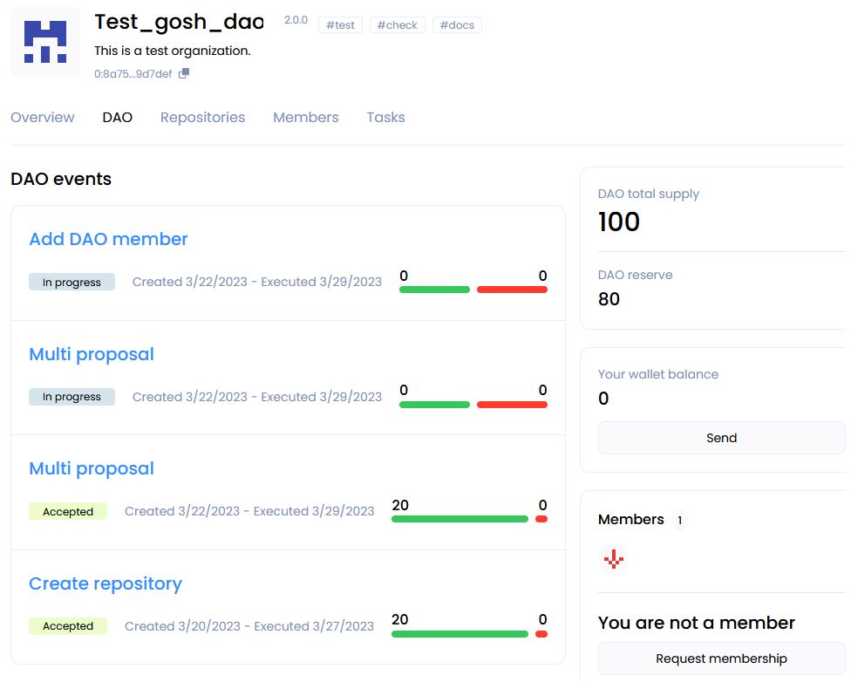The image size is (851, 689).
Task: Open the Overview tab
Action: (x=43, y=118)
